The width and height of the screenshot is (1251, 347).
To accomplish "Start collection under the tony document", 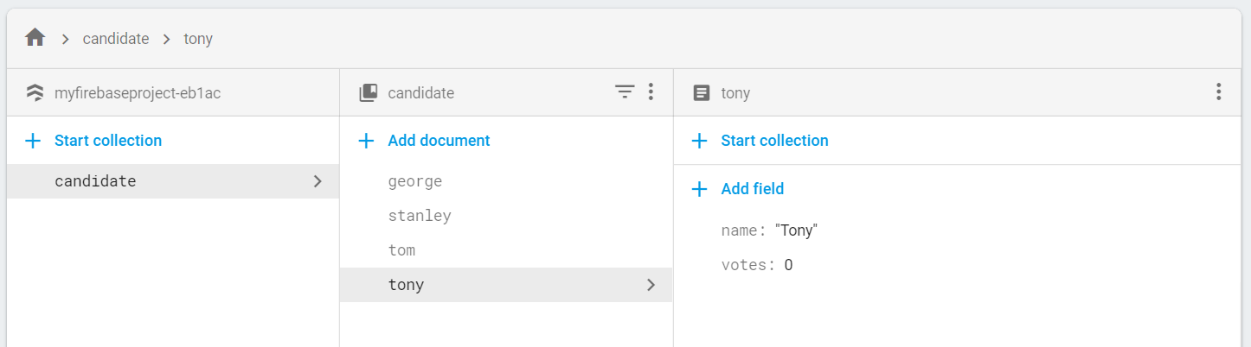I will coord(774,141).
